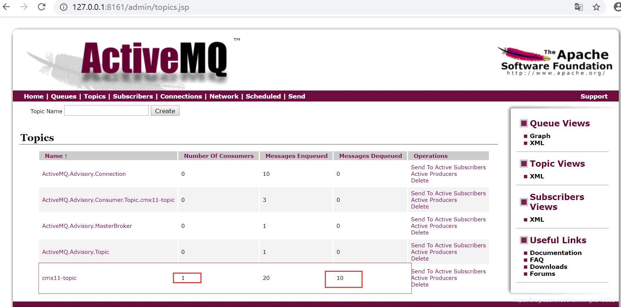Bookmark this page with star icon
Image resolution: width=621 pixels, height=307 pixels.
(x=596, y=7)
